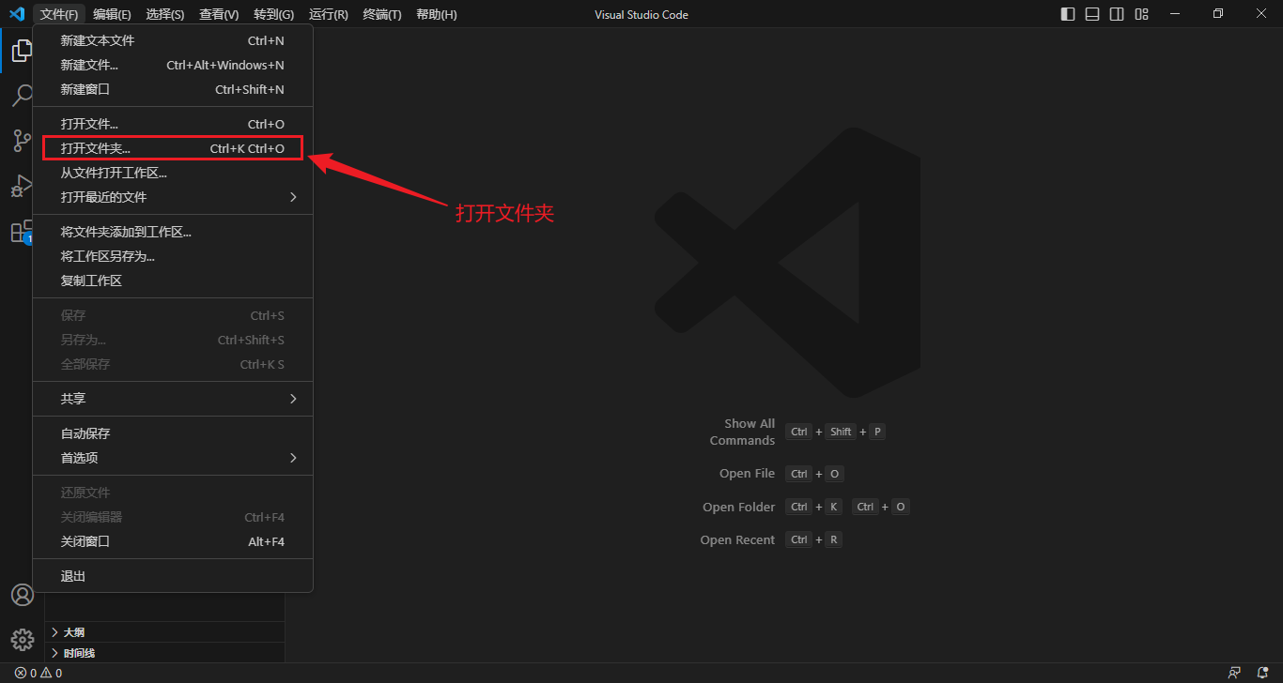The width and height of the screenshot is (1283, 683).
Task: Open the 终端(T) menu
Action: [382, 14]
